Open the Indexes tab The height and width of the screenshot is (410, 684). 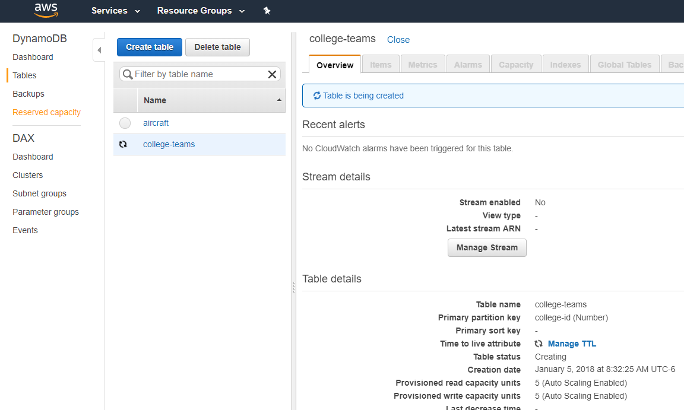(565, 65)
